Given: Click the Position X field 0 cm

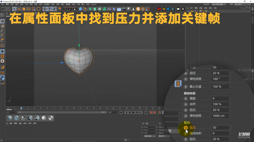Looking at the screenshot, I should (149, 127).
